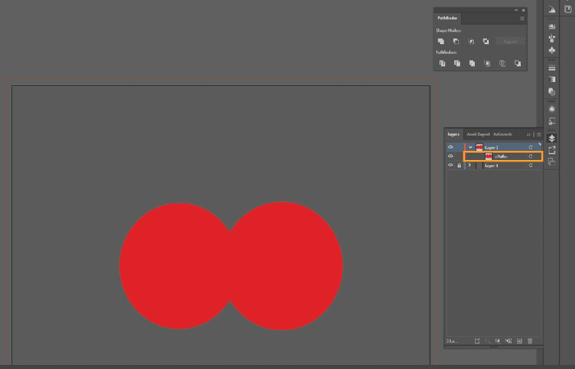Select the Pathfinder panel tab

point(448,18)
